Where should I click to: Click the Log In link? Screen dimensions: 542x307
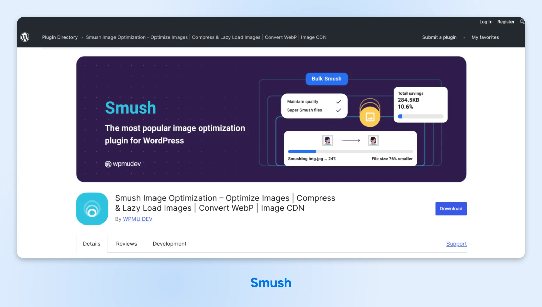pos(486,22)
